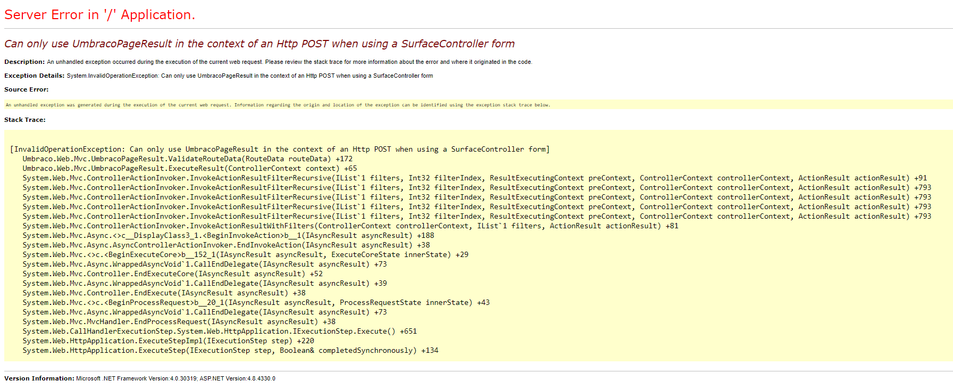This screenshot has width=953, height=389.
Task: Click 'An unhandled exception was generated' source text
Action: tap(278, 105)
